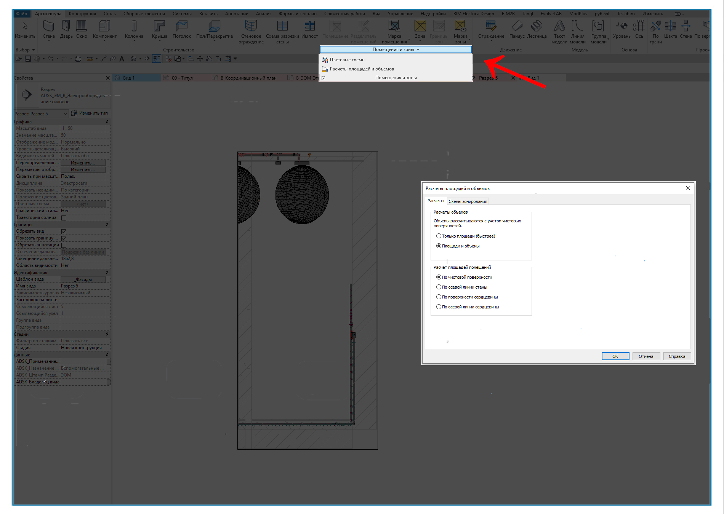Viewport: 724px width, 514px height.
Task: Select the Зона tool icon
Action: (x=420, y=26)
